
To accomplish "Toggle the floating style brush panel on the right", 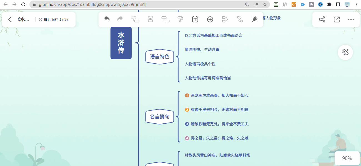I will 345,52.
